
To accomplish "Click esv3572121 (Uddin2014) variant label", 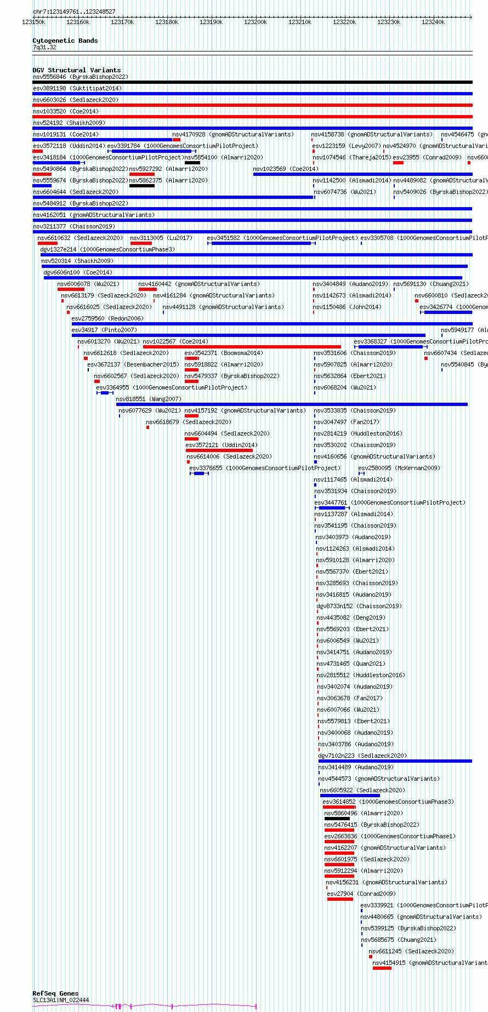I will [x=222, y=445].
